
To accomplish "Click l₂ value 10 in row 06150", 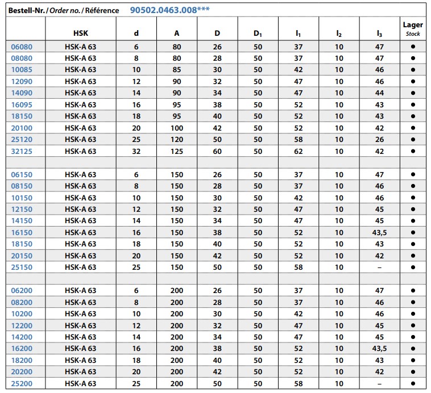I will [x=339, y=175].
